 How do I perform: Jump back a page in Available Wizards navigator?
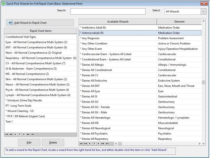coord(85,144)
